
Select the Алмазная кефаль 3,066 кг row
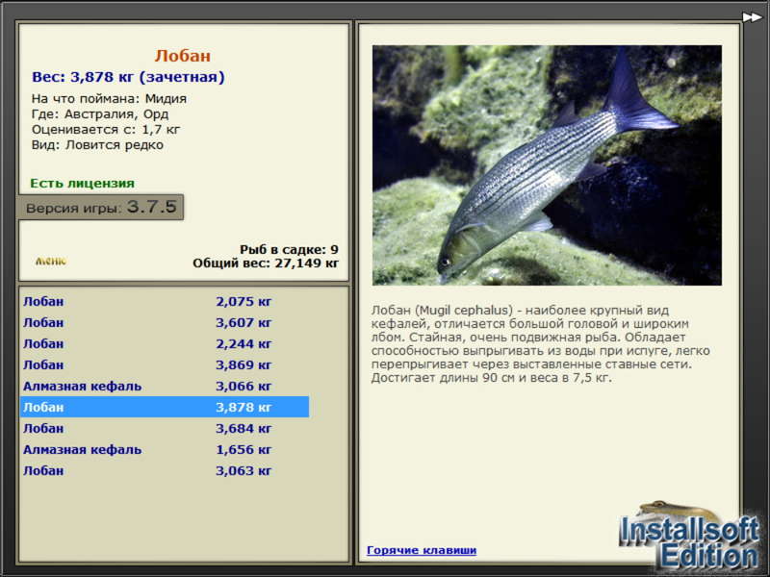tap(165, 386)
